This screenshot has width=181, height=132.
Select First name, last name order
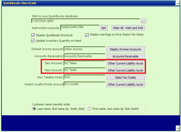pos(89,109)
